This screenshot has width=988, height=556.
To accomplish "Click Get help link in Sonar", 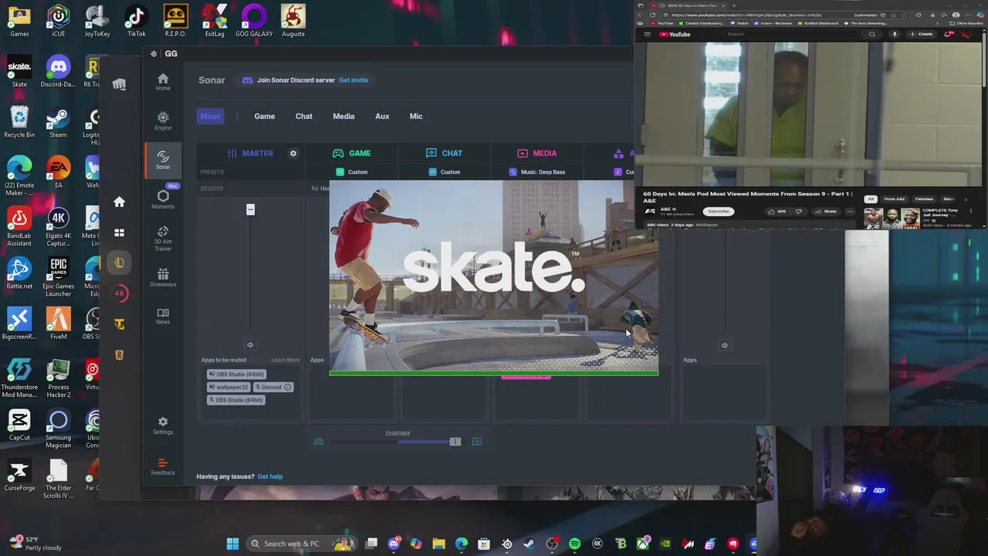I will (270, 476).
